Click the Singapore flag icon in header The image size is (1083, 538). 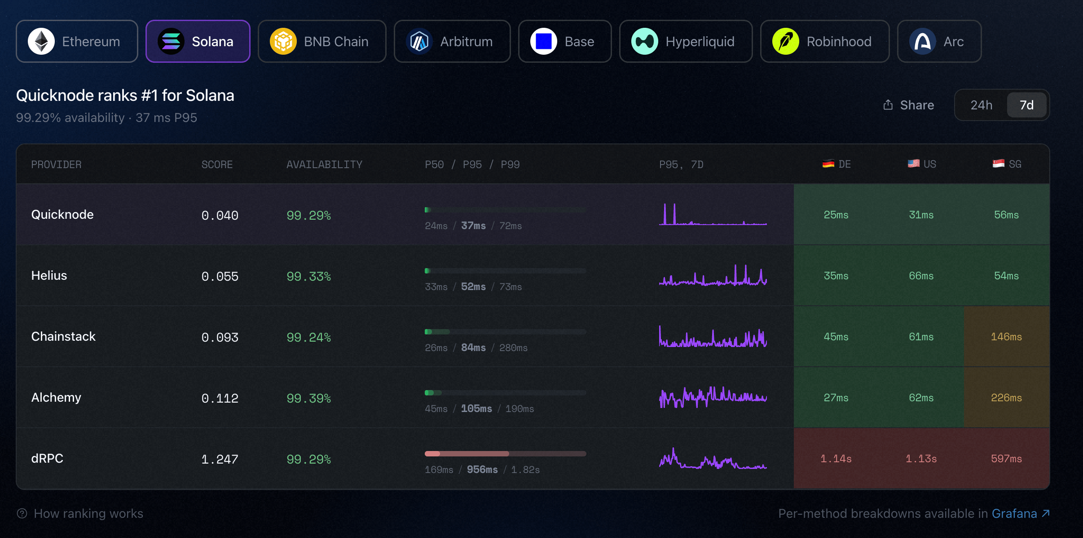click(x=999, y=164)
